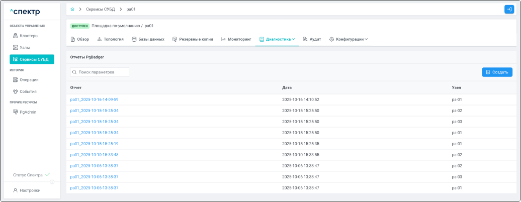Click the logout icon at top right
This screenshot has width=521, height=202.
click(x=508, y=9)
